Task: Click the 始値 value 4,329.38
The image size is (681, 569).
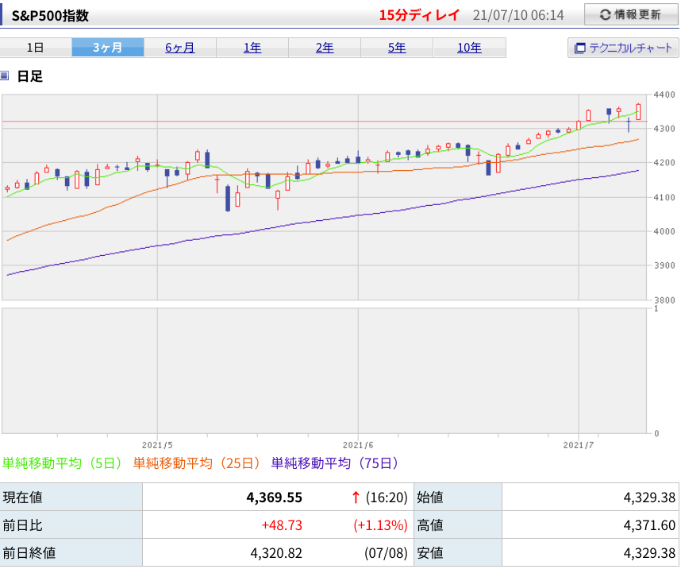Action: pos(649,497)
